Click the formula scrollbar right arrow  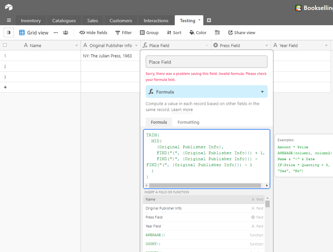tap(267, 186)
